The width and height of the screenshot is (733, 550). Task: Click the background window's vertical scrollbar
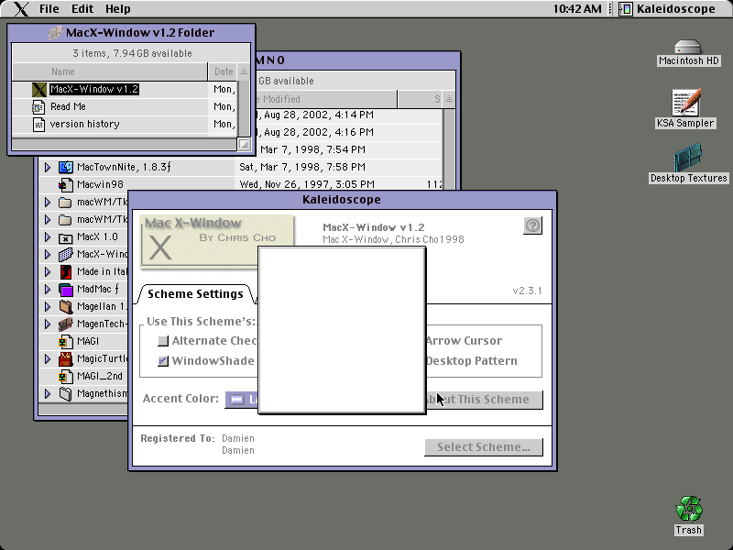coord(449,148)
